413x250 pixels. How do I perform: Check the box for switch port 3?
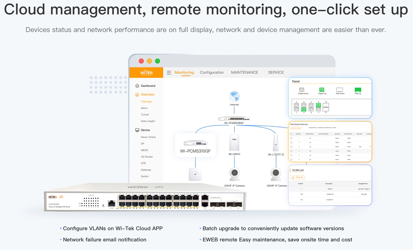click(292, 147)
